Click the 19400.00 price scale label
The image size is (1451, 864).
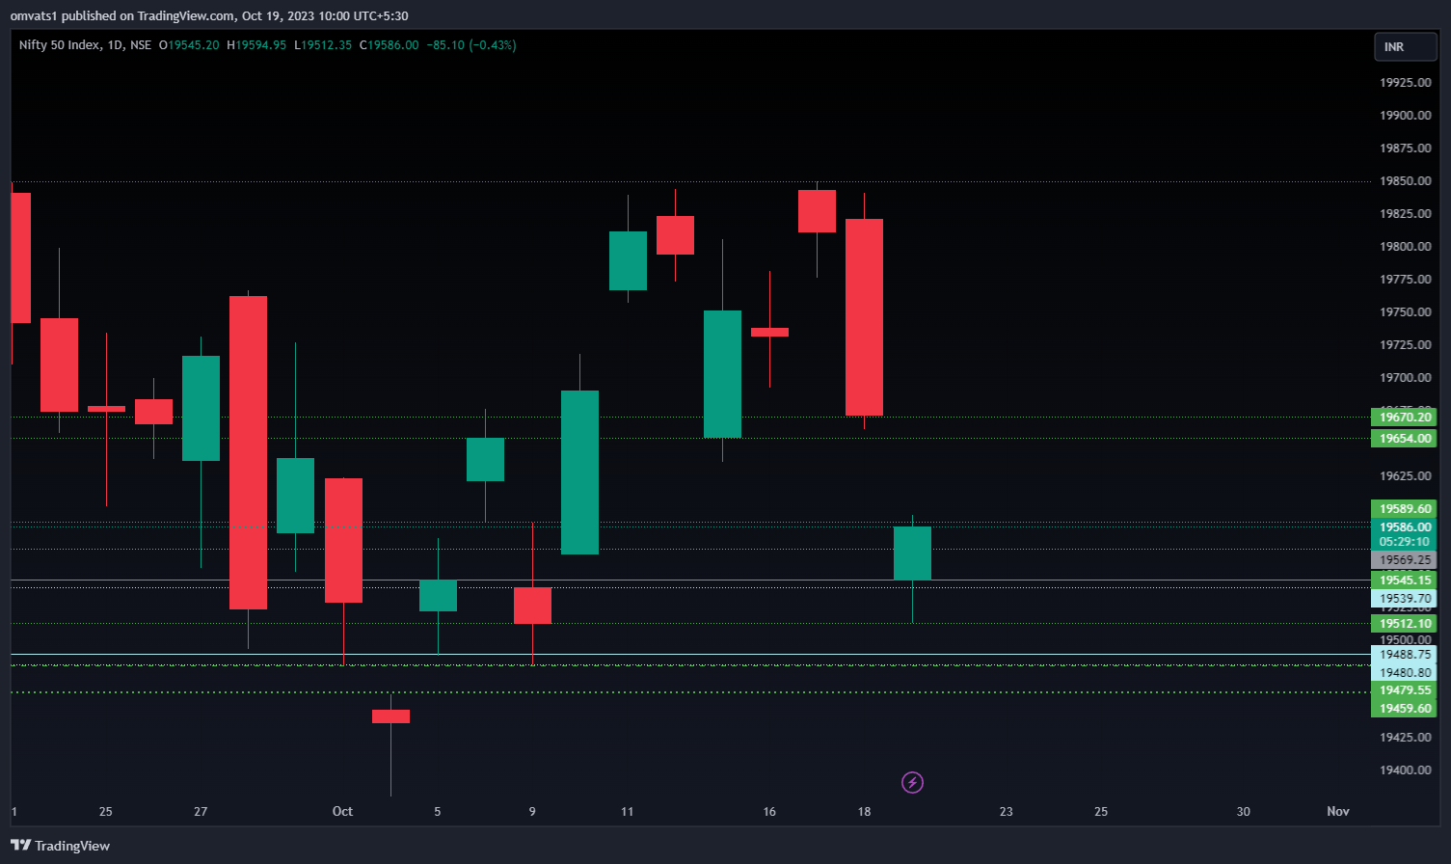(1405, 770)
